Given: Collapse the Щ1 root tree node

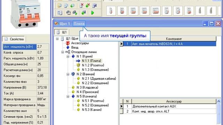Looking at the screenshot, I should click(x=57, y=39).
